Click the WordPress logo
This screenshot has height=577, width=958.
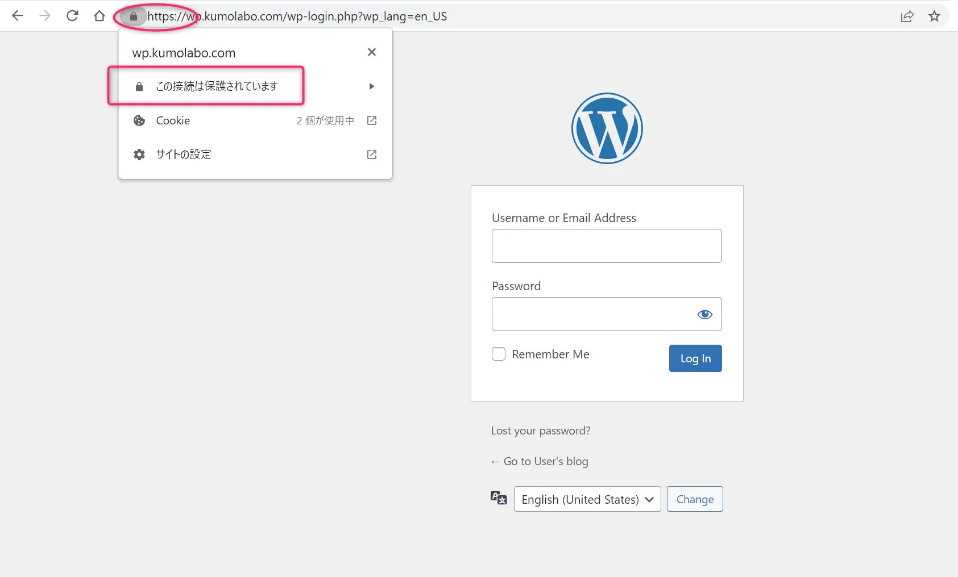pyautogui.click(x=606, y=128)
